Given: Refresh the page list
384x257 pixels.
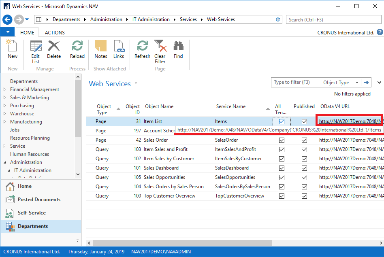Looking at the screenshot, I should click(x=142, y=49).
